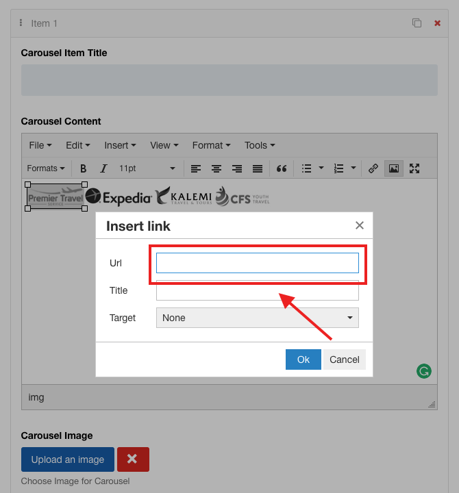Image resolution: width=459 pixels, height=493 pixels.
Task: Center align the editor text
Action: coord(216,168)
